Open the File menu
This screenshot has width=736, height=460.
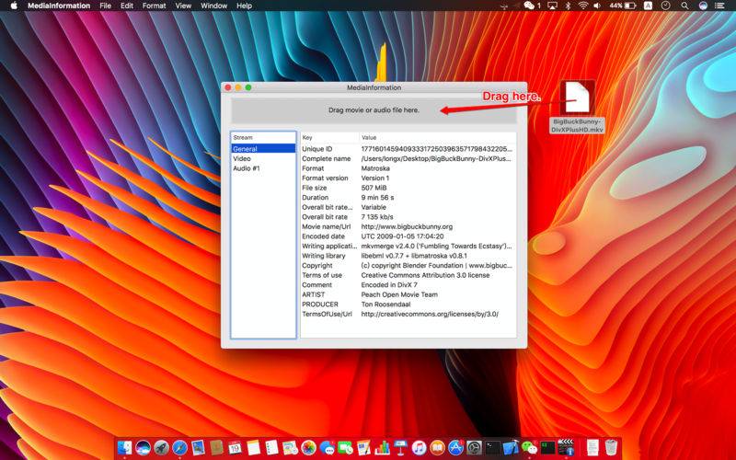105,6
